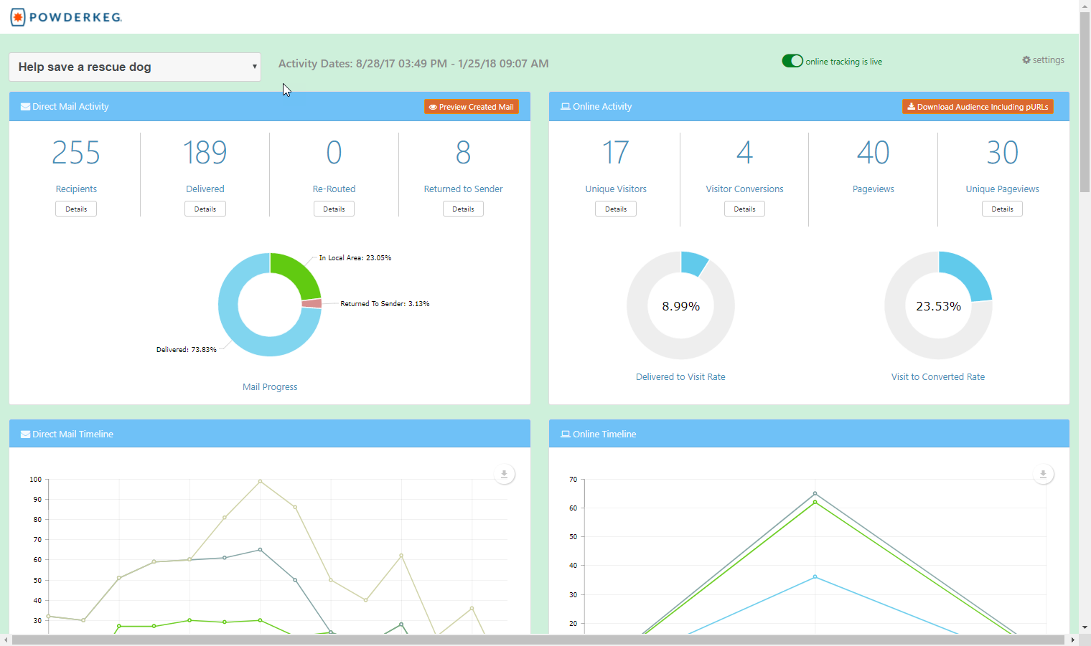Toggle the online tracking live switch
The image size is (1091, 646).
(x=792, y=61)
